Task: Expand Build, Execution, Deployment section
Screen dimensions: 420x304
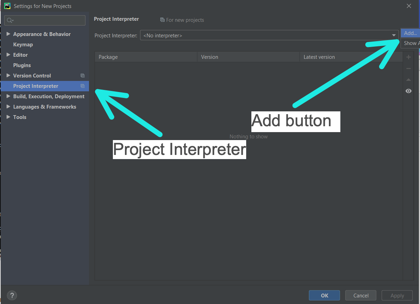Action: [9, 96]
